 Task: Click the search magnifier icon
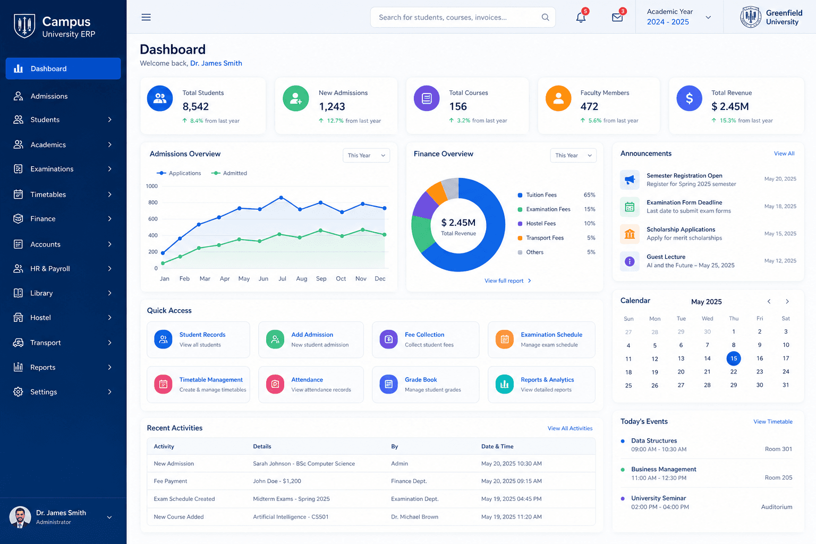(545, 18)
